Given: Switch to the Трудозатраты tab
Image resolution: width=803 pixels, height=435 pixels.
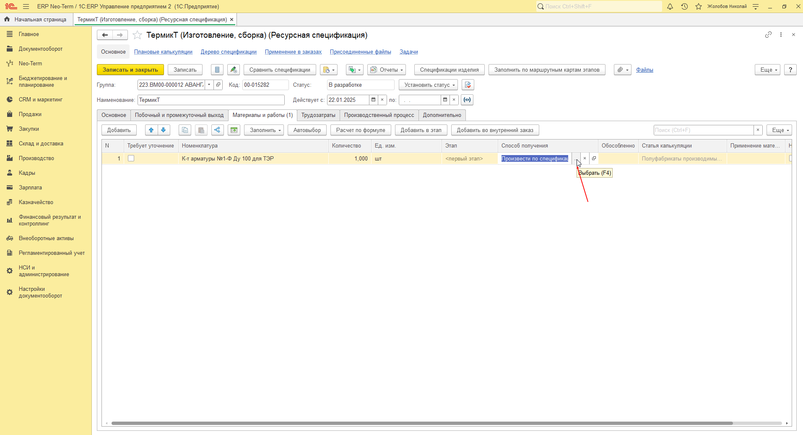Looking at the screenshot, I should click(x=318, y=115).
